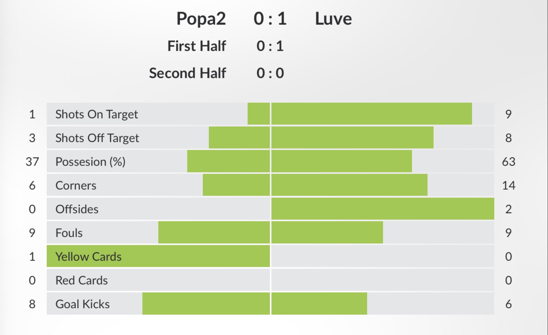
Task: Click the Yellow Cards label
Action: 88,256
